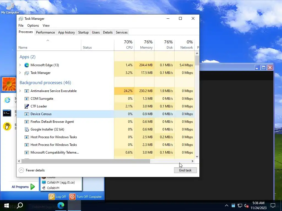Click the Turn Off Computer power icon
Image resolution: width=282 pixels, height=211 pixels.
(72, 197)
